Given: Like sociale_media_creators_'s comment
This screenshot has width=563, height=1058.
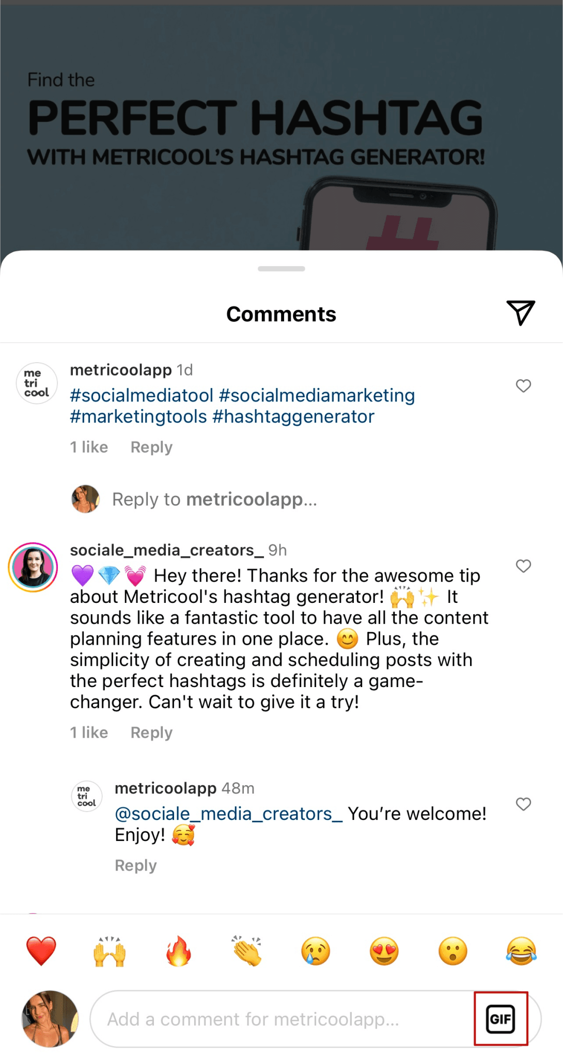Looking at the screenshot, I should point(523,566).
